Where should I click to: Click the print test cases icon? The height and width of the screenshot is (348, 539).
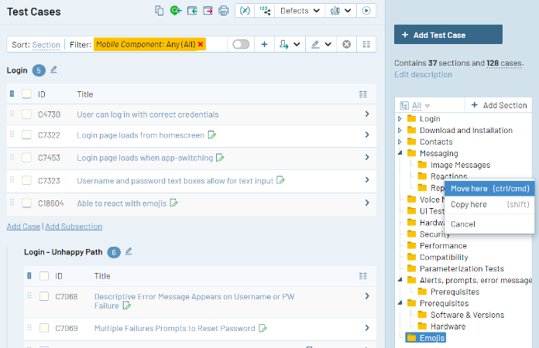224,11
